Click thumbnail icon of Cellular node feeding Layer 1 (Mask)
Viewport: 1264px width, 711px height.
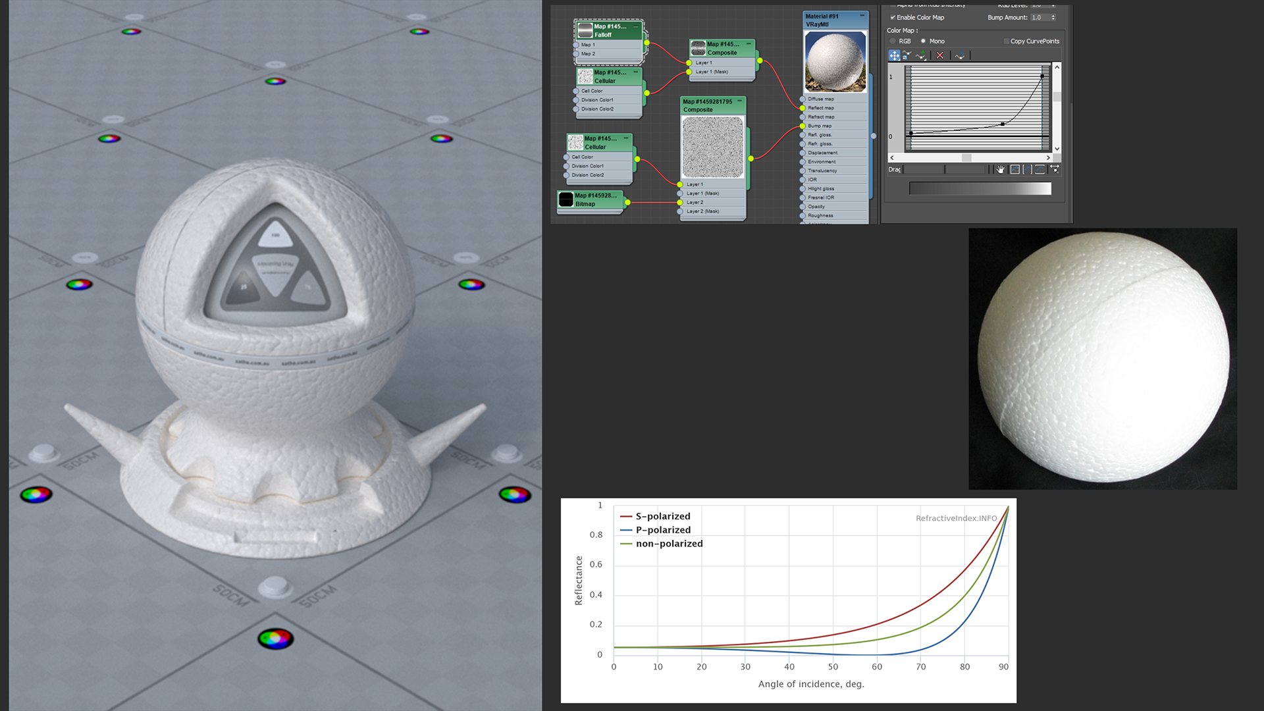pyautogui.click(x=585, y=76)
